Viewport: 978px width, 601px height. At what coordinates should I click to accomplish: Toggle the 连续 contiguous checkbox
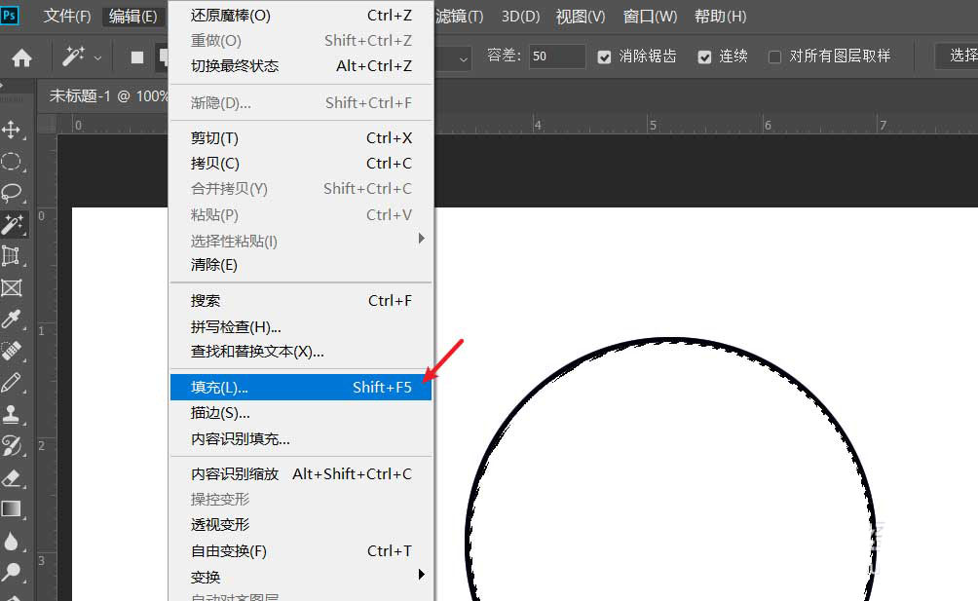click(x=704, y=57)
